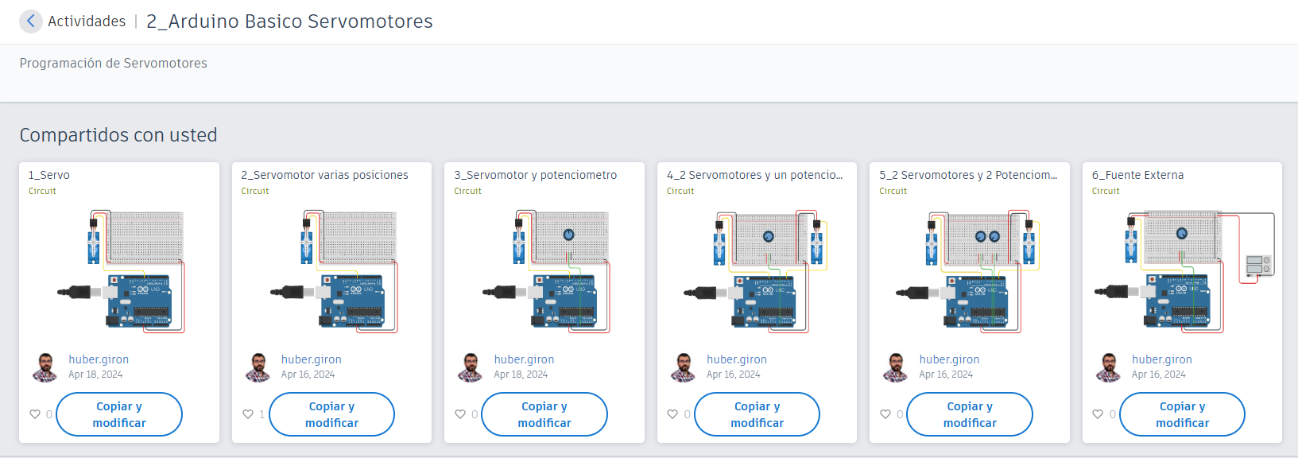Click the 5_2 Servomotores y 2 Potenciom... title
The height and width of the screenshot is (458, 1298).
968,175
